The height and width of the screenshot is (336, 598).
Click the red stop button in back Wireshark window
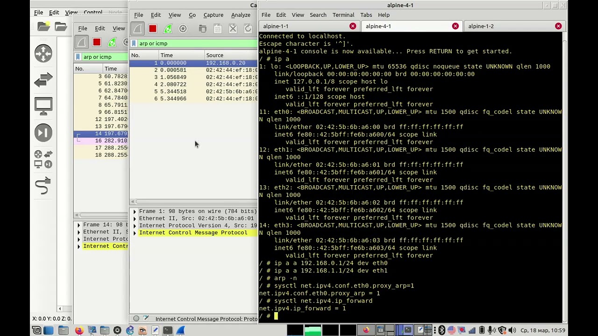(x=96, y=42)
